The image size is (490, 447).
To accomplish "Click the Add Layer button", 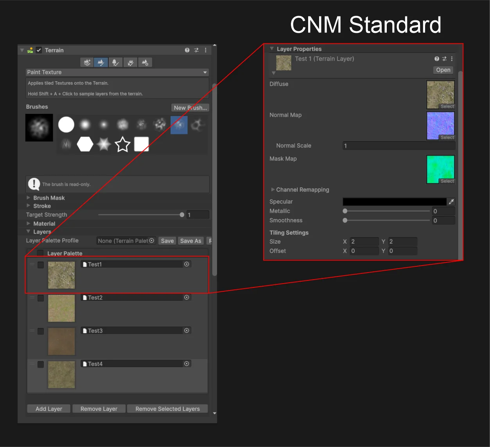I will click(49, 409).
